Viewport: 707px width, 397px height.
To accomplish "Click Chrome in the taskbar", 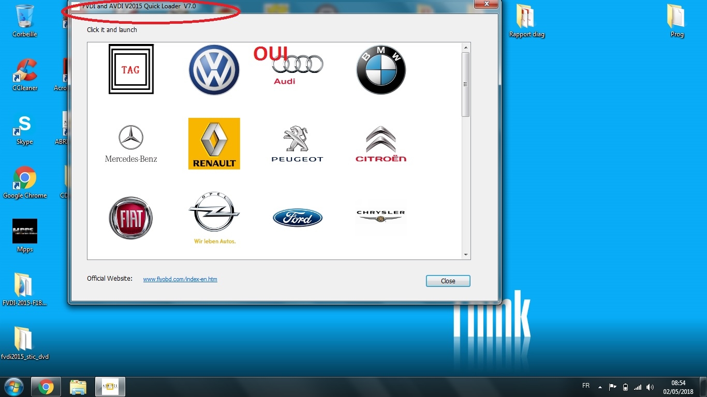I will click(46, 387).
